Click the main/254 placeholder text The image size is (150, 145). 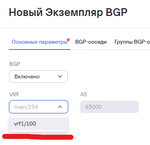click(x=26, y=107)
